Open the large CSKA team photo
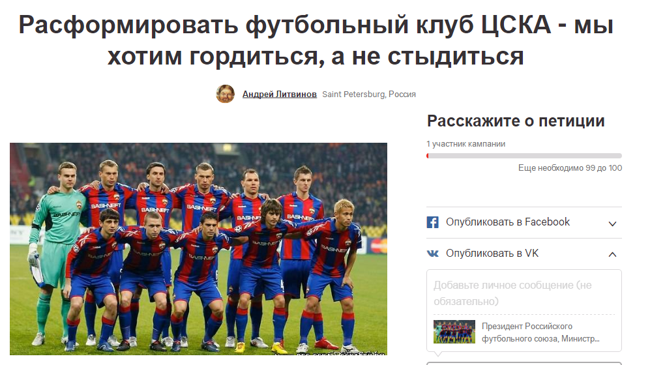The image size is (650, 365). coord(199,249)
